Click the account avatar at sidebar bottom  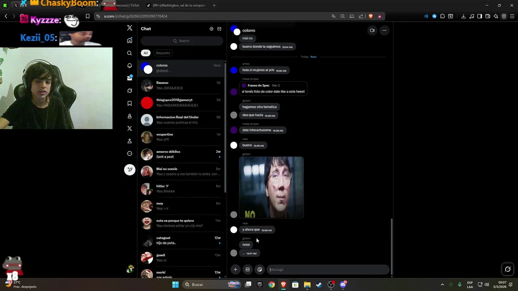130,269
